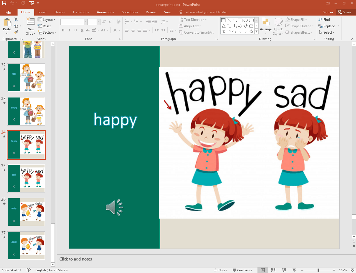Switch to Slide Sorter view in status bar

click(x=273, y=270)
